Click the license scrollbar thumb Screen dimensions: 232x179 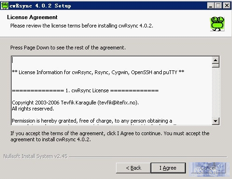pos(216,65)
